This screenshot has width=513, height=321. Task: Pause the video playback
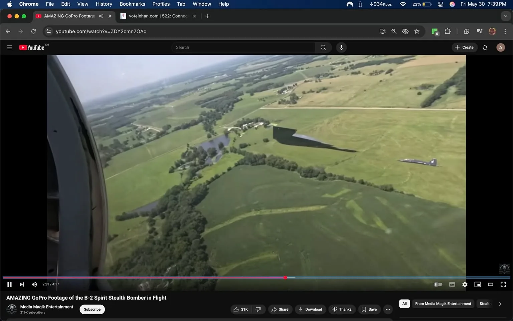(9, 284)
